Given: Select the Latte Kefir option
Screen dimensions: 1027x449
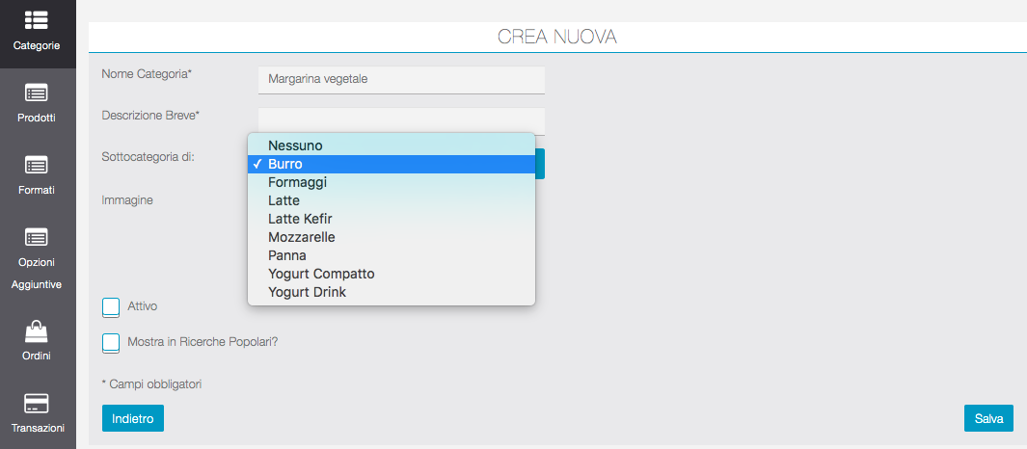Looking at the screenshot, I should [300, 219].
